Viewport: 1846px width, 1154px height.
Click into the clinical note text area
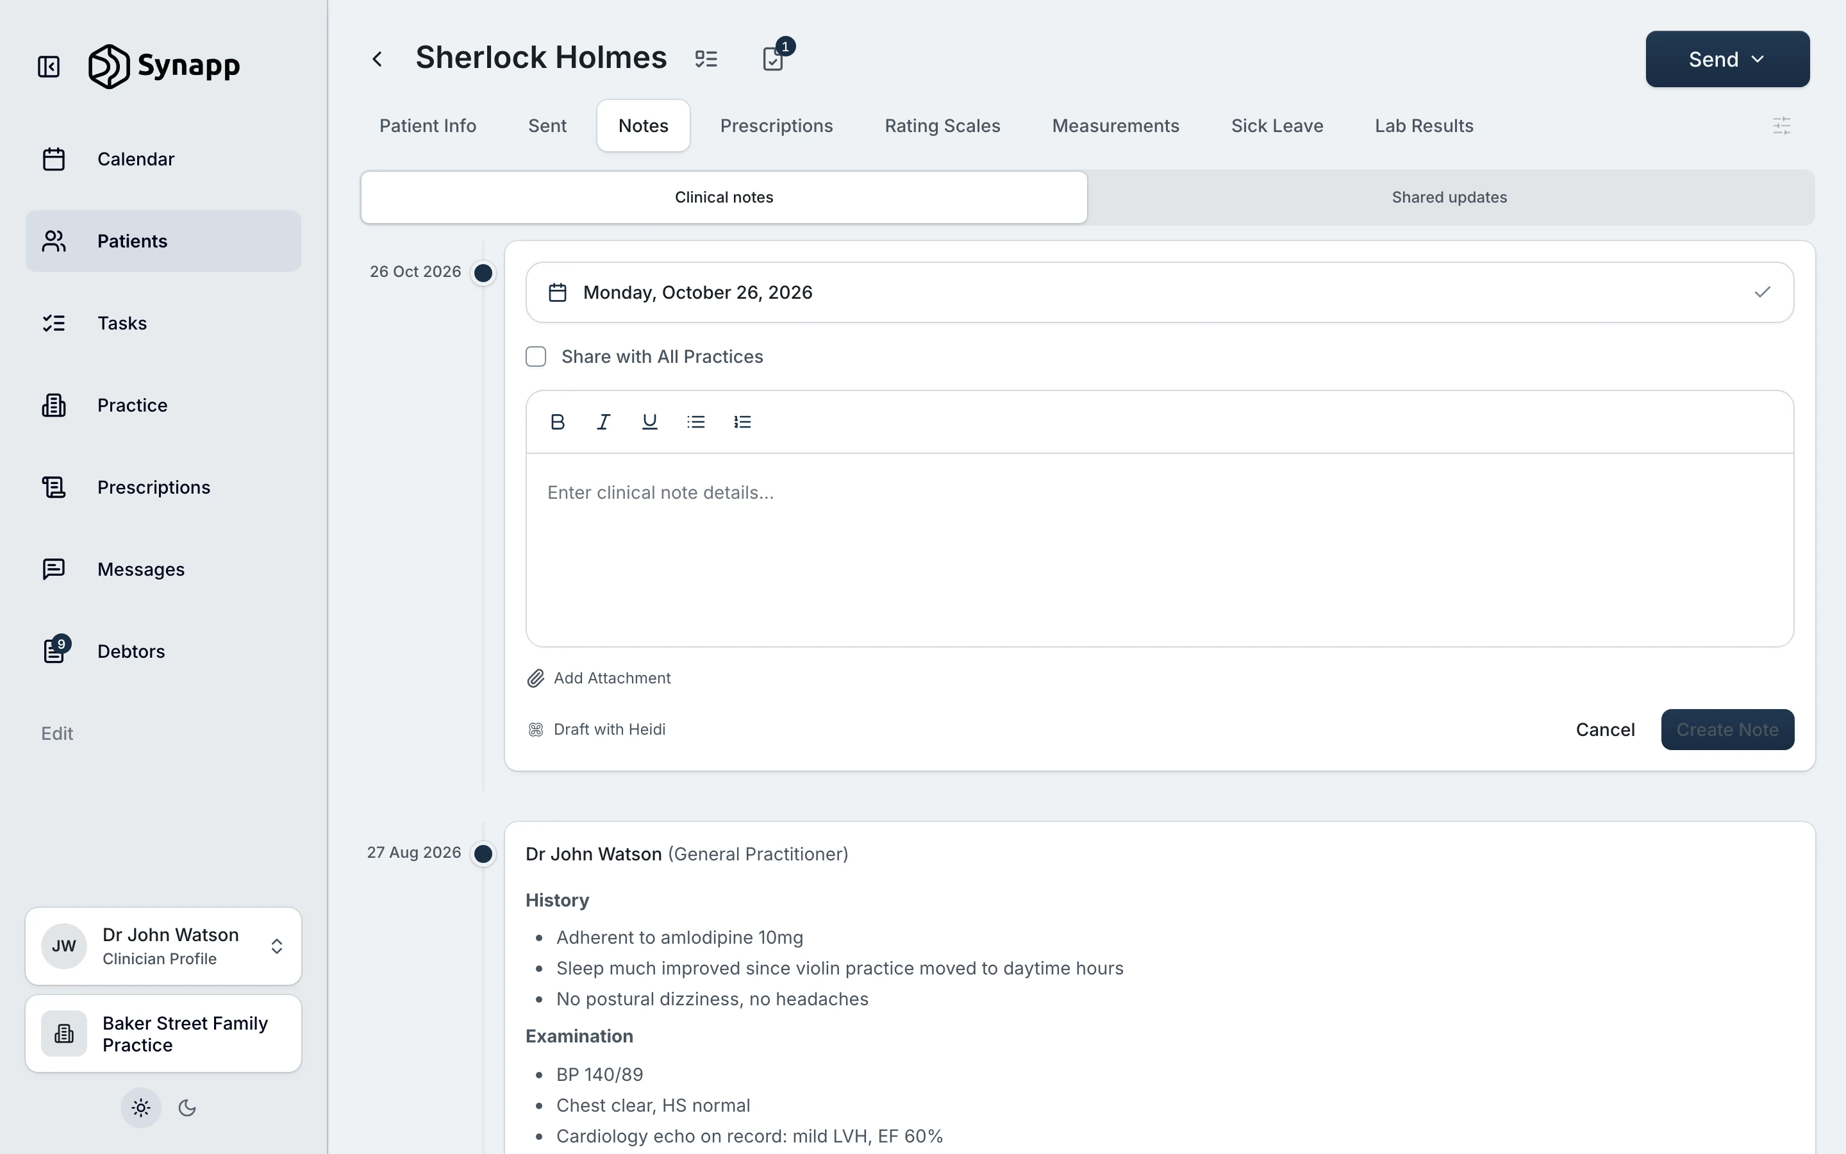click(1160, 549)
